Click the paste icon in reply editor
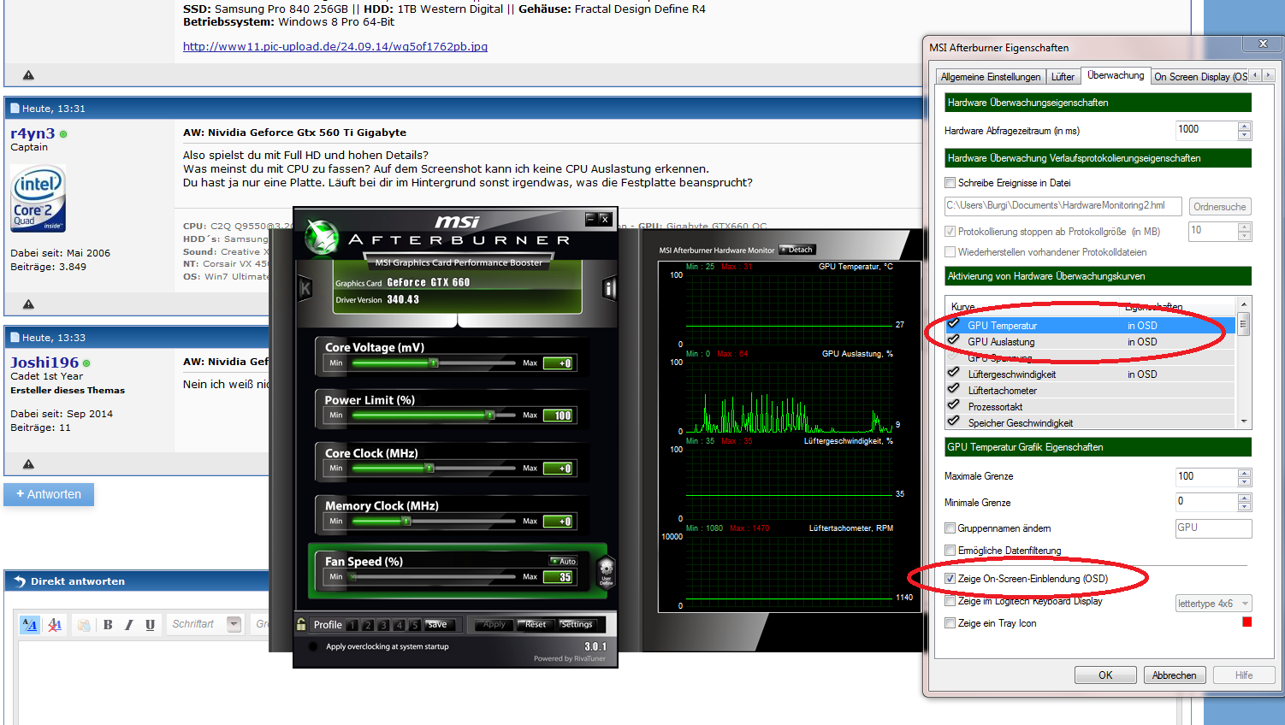This screenshot has height=725, width=1285. [84, 625]
